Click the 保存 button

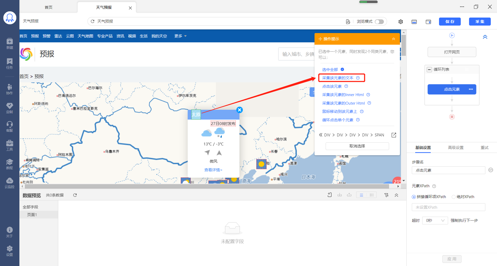pos(450,22)
